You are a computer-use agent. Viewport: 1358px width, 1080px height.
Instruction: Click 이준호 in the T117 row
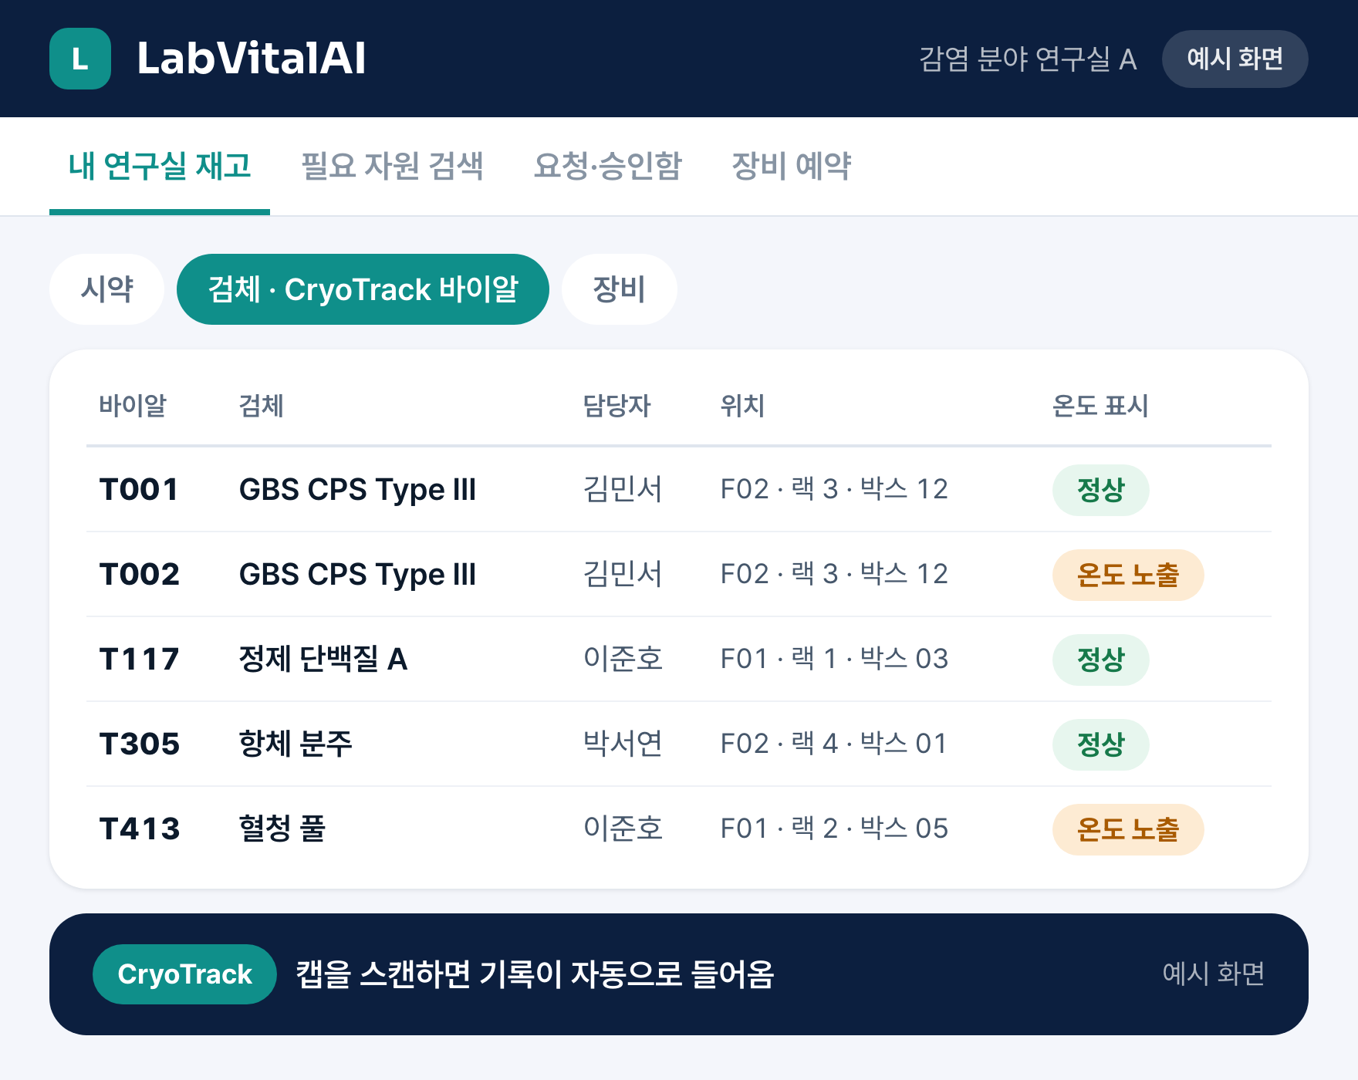(623, 659)
